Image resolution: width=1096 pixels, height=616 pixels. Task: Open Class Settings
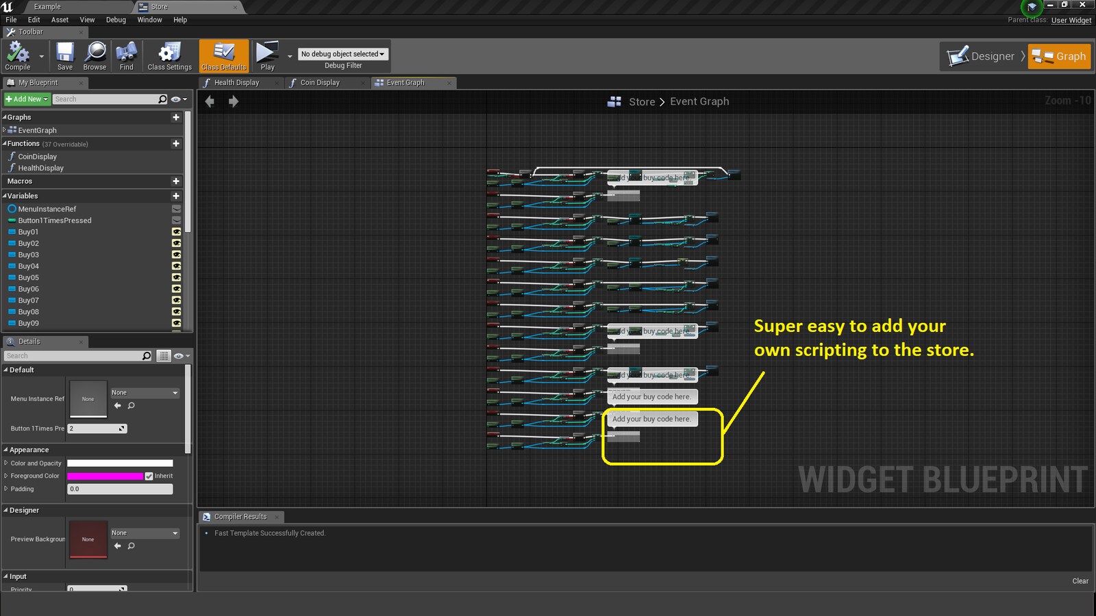click(169, 55)
